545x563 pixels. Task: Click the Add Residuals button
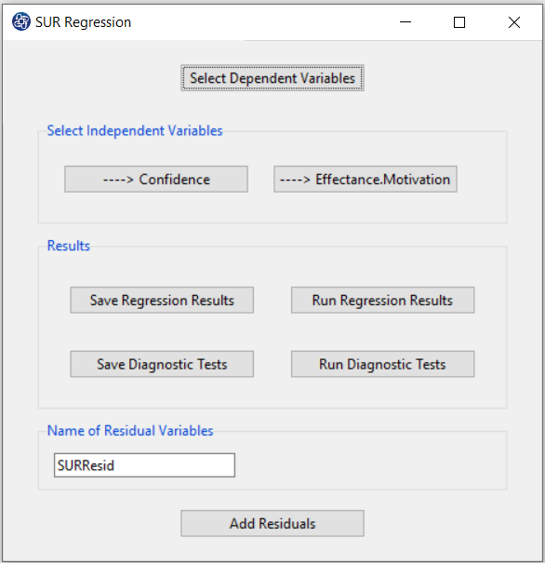coord(272,523)
